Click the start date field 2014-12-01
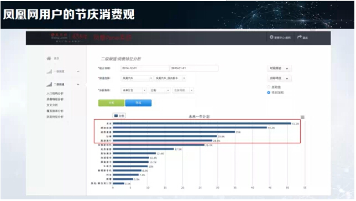 (145, 68)
